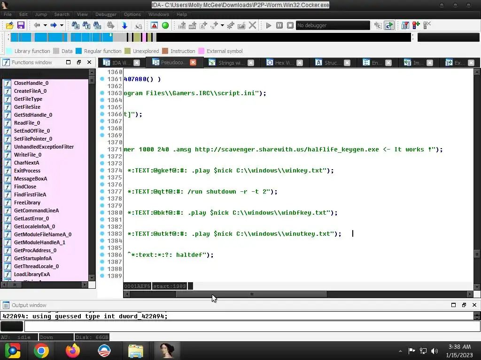Close the Strings window tab
This screenshot has height=360, width=481.
[251, 63]
